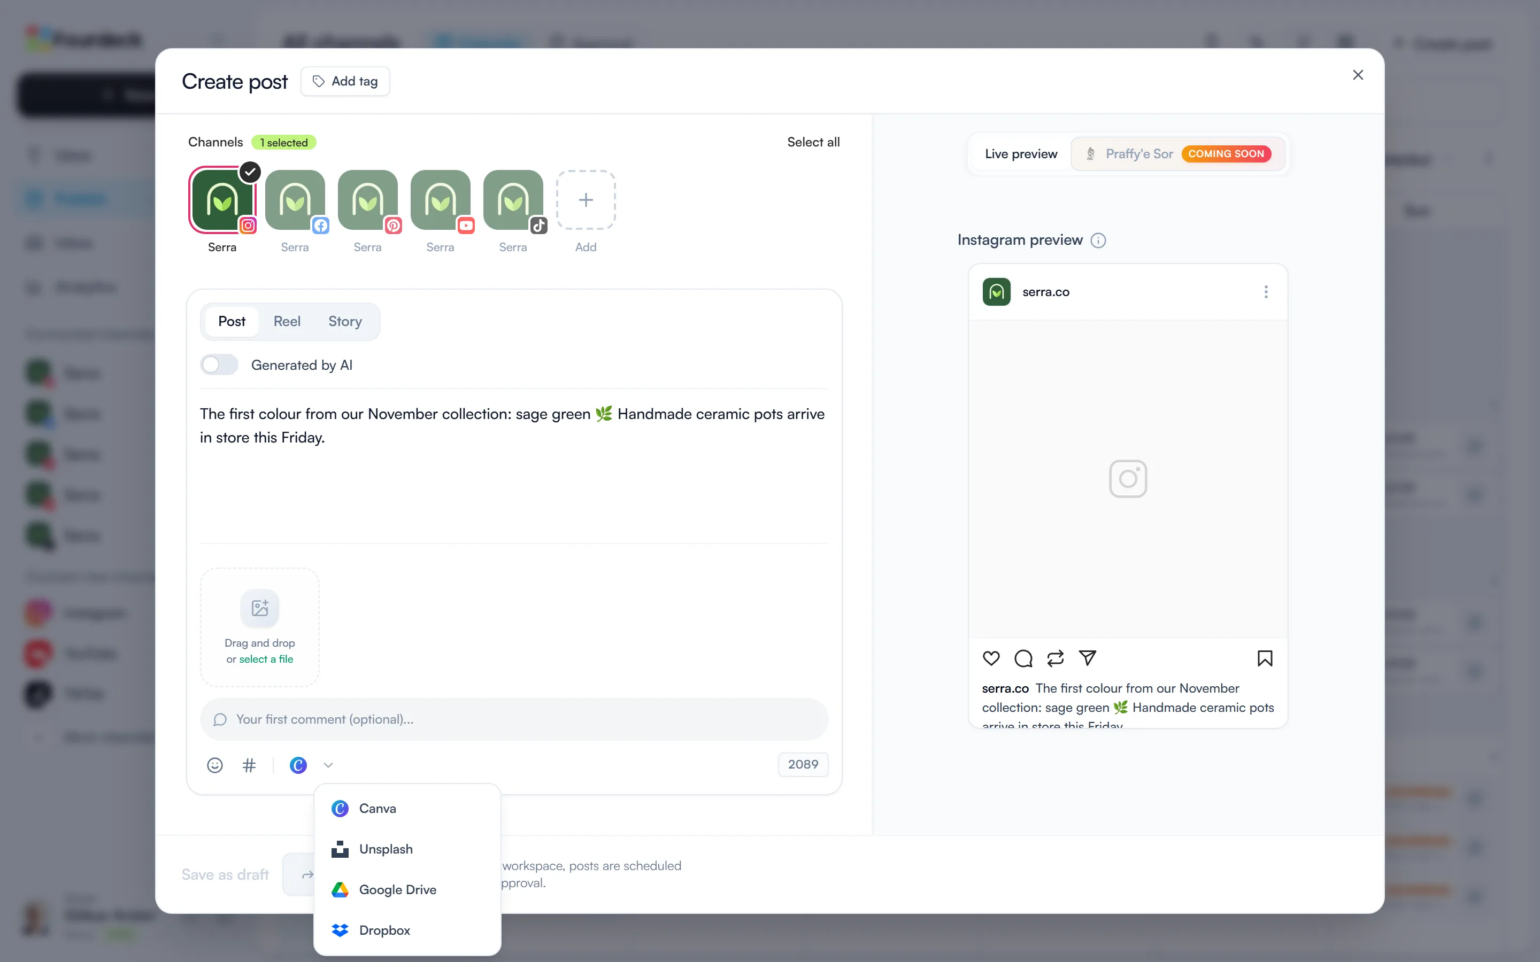Click 'select a file' upload link
Image resolution: width=1540 pixels, height=962 pixels.
pos(266,659)
